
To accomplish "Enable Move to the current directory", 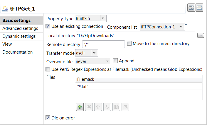I will (x=129, y=44).
